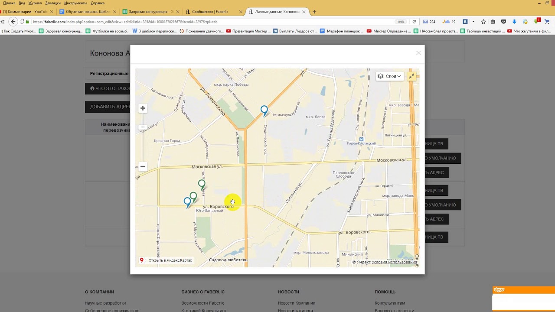
Task: Open the Журнал menu
Action: (35, 3)
